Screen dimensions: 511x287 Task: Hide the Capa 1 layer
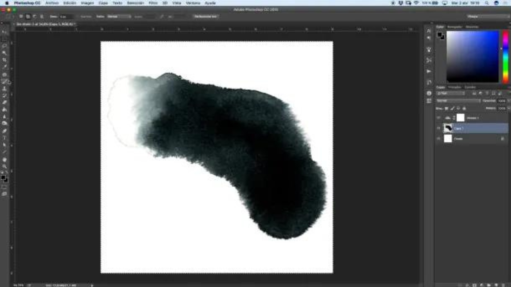point(439,128)
